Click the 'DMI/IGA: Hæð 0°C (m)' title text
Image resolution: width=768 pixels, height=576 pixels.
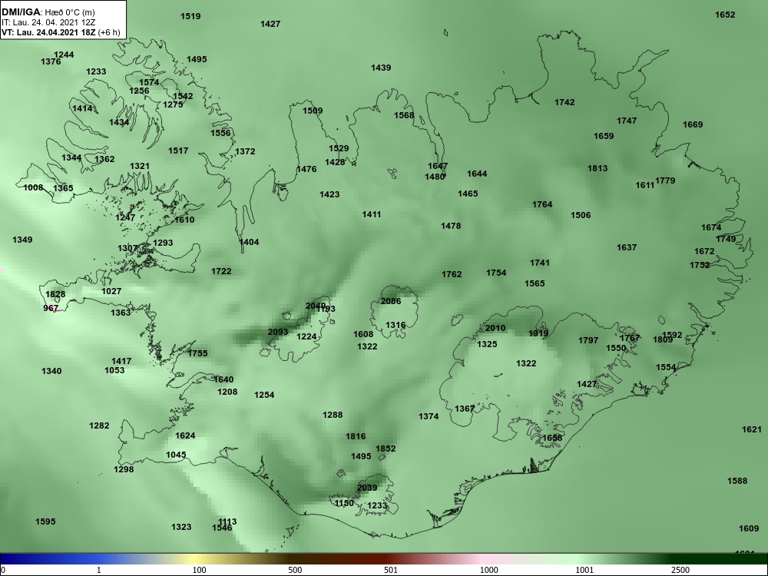tap(47, 12)
